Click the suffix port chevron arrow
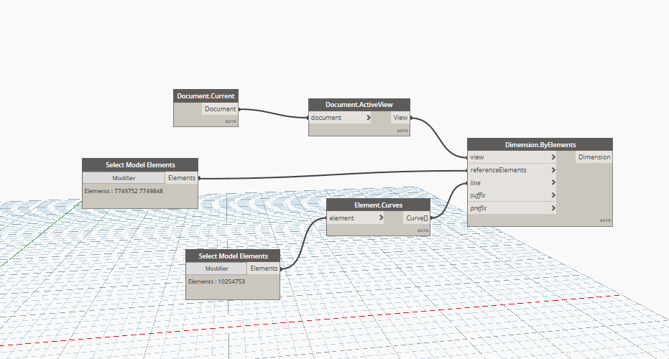 pyautogui.click(x=553, y=195)
